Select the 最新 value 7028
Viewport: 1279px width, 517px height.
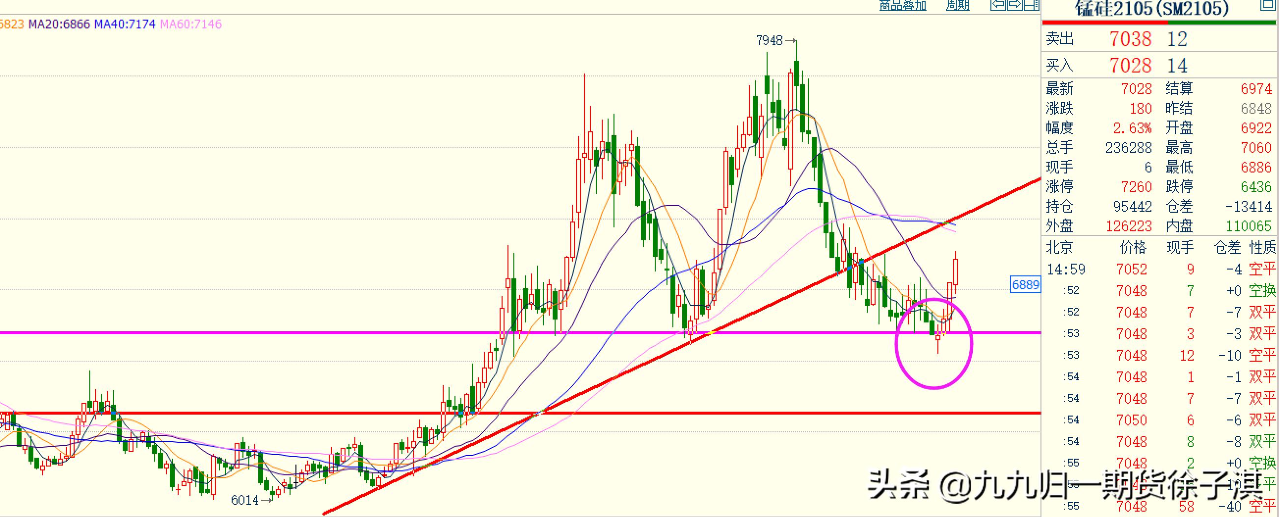(1136, 89)
